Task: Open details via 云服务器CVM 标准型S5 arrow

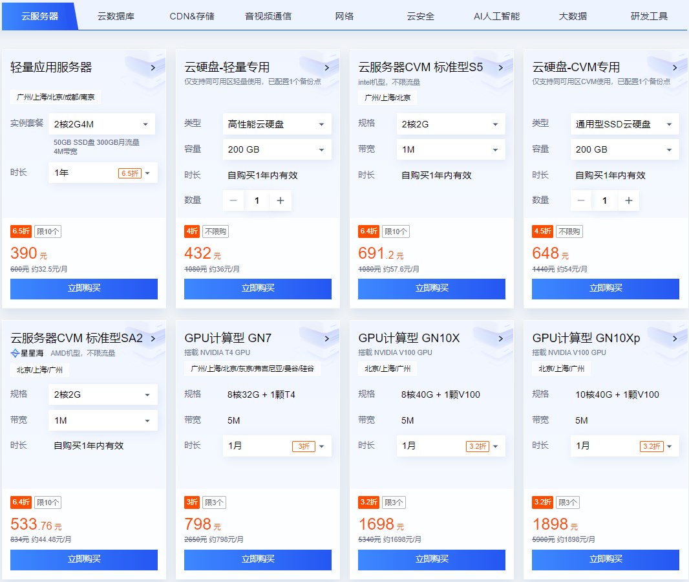Action: tap(500, 67)
